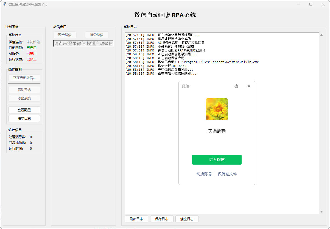Screen dimensions: 330x229
Task: Click the 微信进程ID: 8452 log line
Action: (x=156, y=66)
